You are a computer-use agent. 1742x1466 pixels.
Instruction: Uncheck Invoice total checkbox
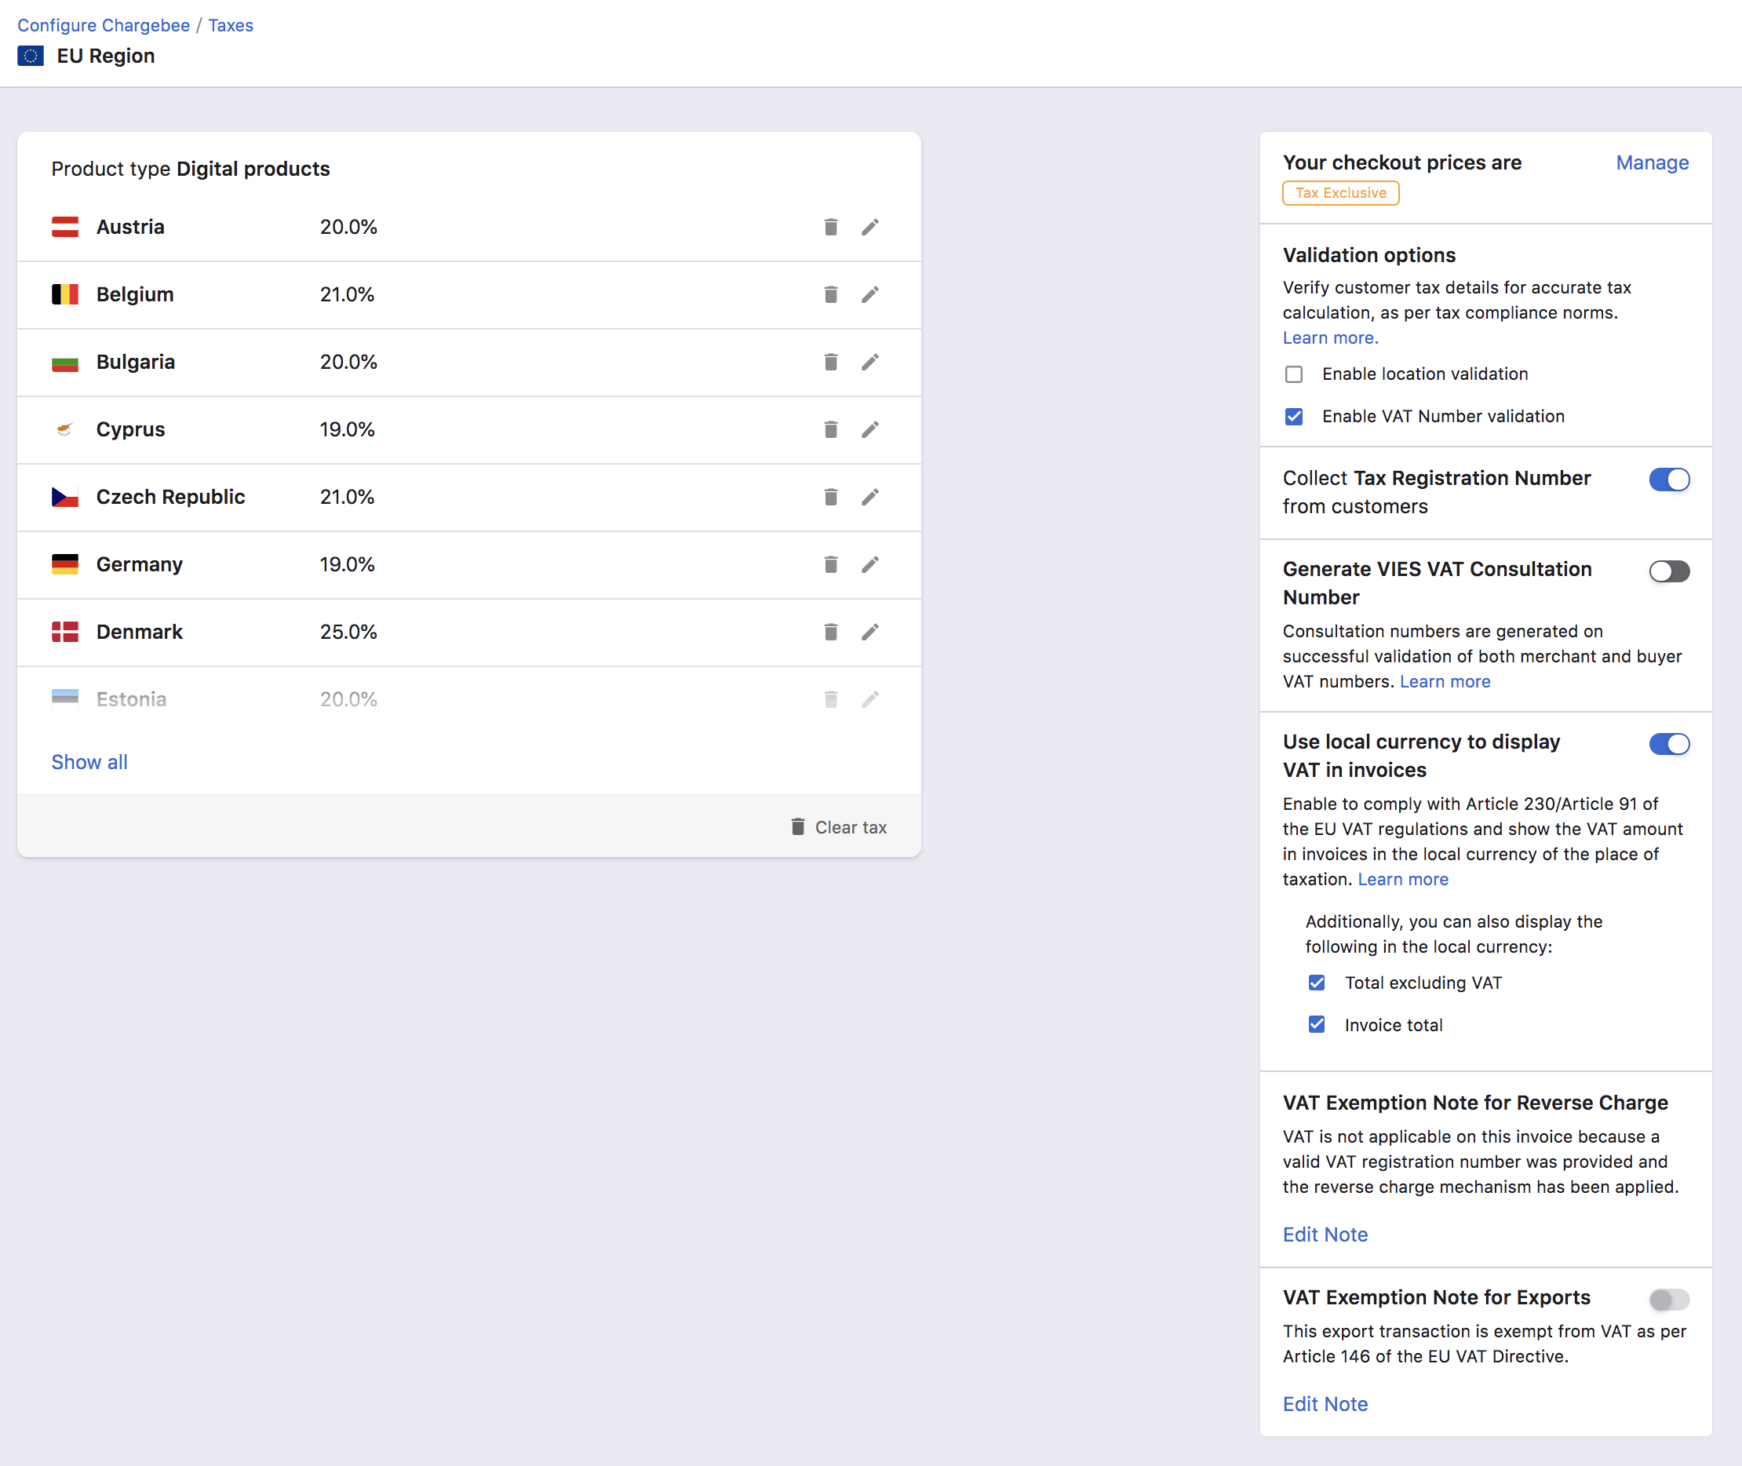point(1317,1025)
